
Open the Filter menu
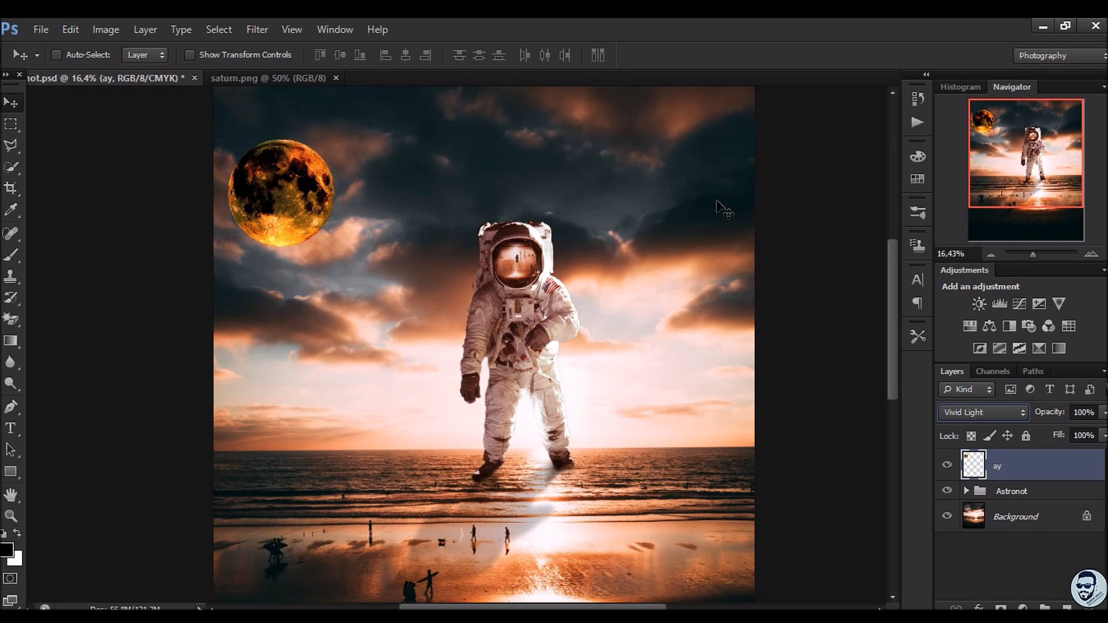pos(257,29)
